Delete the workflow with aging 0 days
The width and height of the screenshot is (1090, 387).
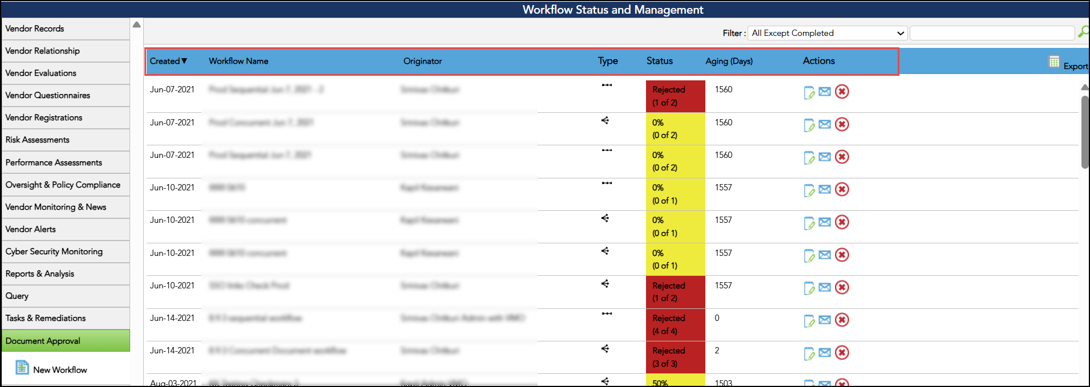click(x=842, y=320)
